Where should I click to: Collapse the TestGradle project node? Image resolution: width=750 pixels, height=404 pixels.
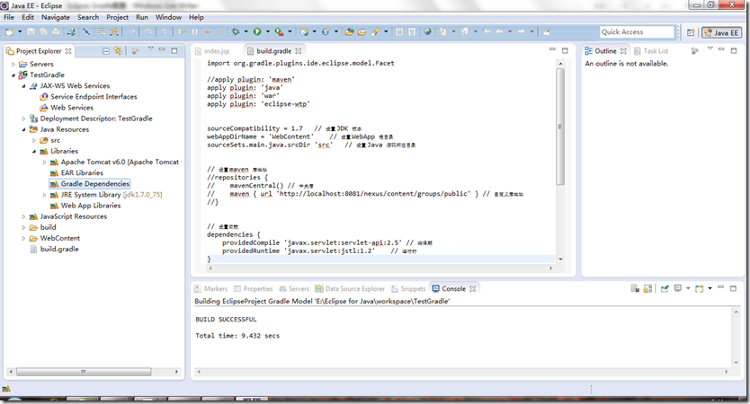[x=13, y=75]
